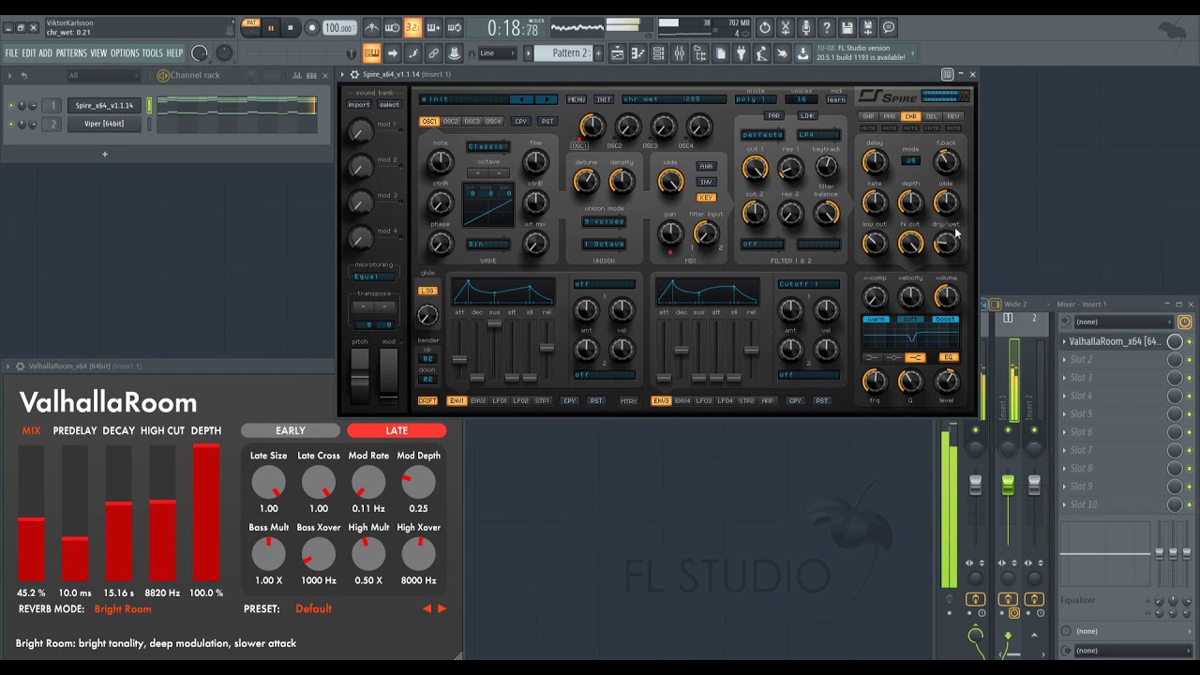
Task: Toggle the LOG glide button in Spire
Action: (427, 291)
